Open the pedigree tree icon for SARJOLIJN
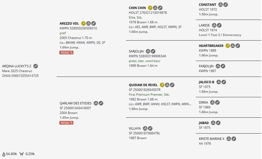 (x=148, y=51)
